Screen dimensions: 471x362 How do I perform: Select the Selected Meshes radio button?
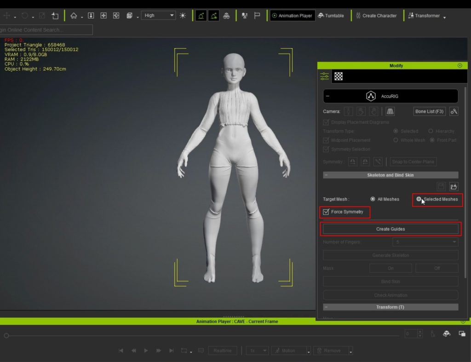(x=419, y=199)
